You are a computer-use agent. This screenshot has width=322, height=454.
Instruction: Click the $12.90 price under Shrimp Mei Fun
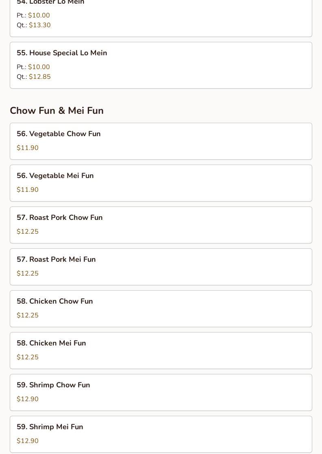[x=28, y=441]
